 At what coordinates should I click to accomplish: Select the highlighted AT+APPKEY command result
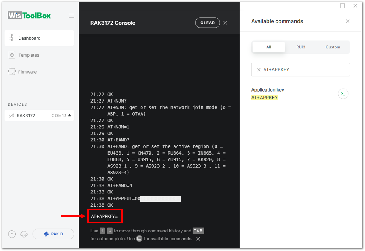[265, 98]
